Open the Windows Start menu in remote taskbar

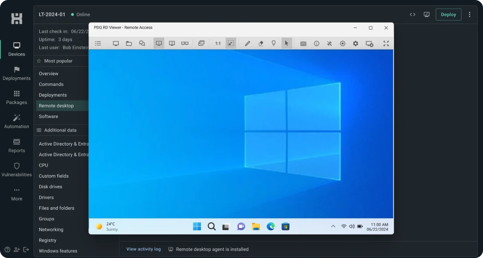(197, 227)
